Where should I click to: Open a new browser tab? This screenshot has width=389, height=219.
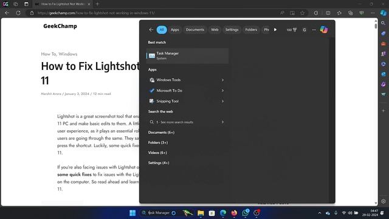(97, 4)
